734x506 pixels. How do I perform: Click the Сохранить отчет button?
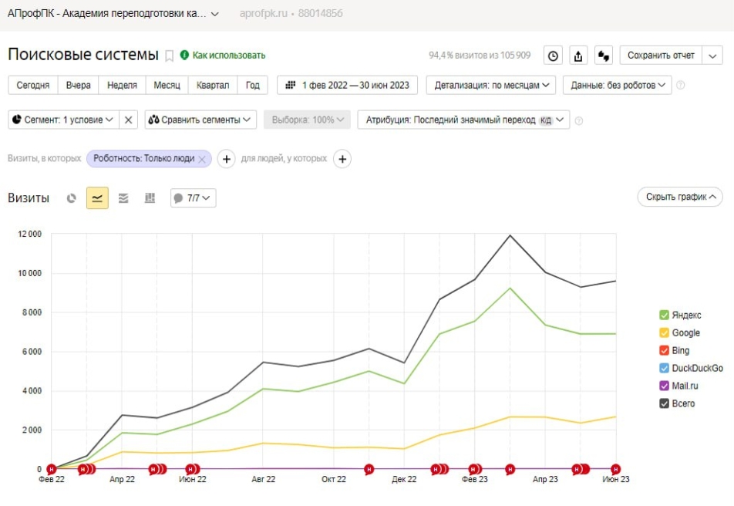(661, 56)
